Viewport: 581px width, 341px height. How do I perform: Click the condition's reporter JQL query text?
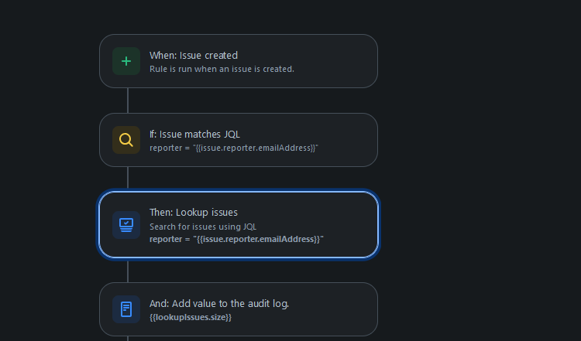234,148
